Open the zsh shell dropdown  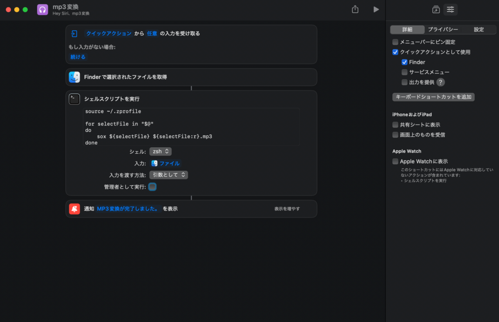point(160,151)
